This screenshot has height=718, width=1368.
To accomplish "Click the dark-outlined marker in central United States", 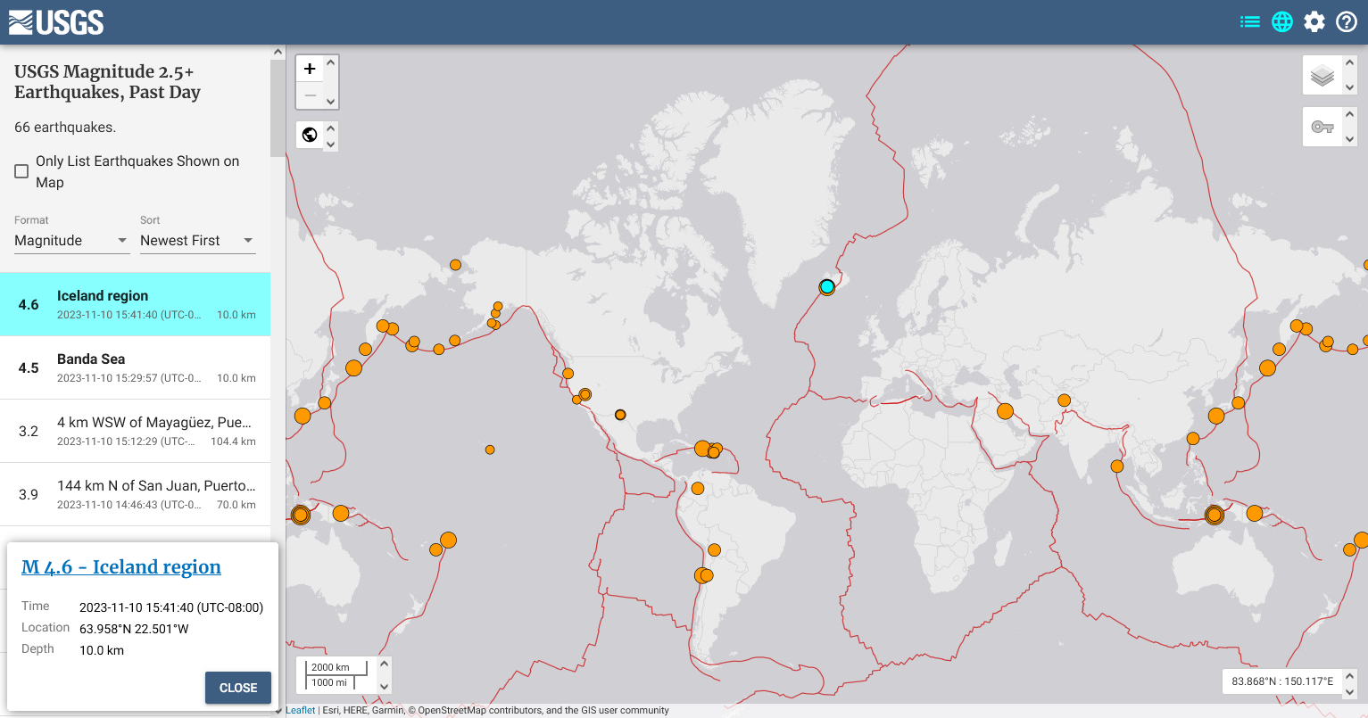I will (x=620, y=415).
